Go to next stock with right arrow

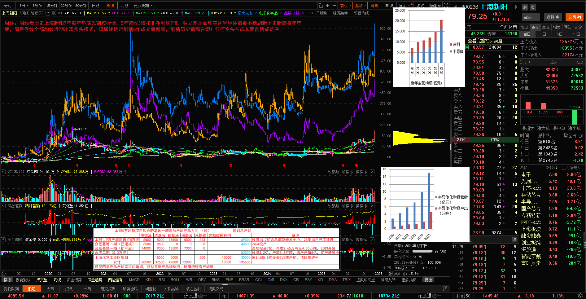[516, 7]
